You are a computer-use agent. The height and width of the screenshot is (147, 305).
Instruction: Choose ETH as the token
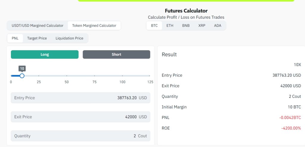170,26
